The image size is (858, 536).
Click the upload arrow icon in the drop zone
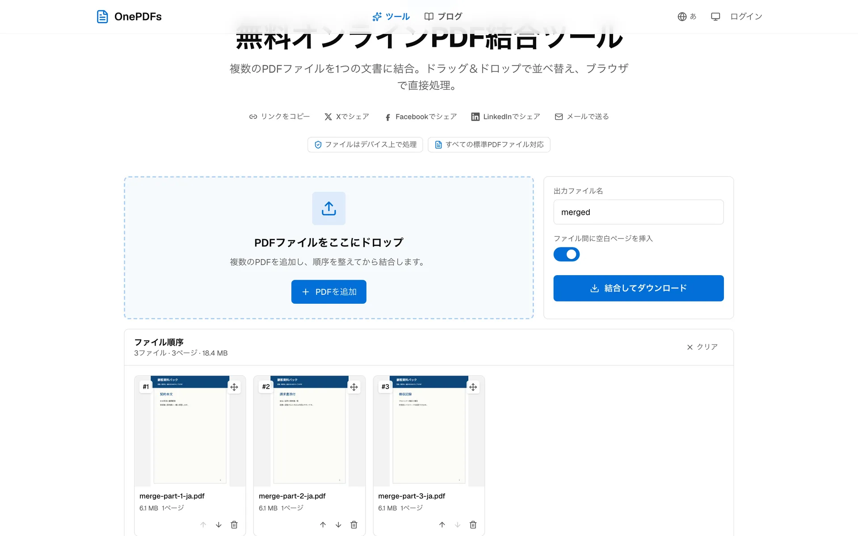point(329,209)
